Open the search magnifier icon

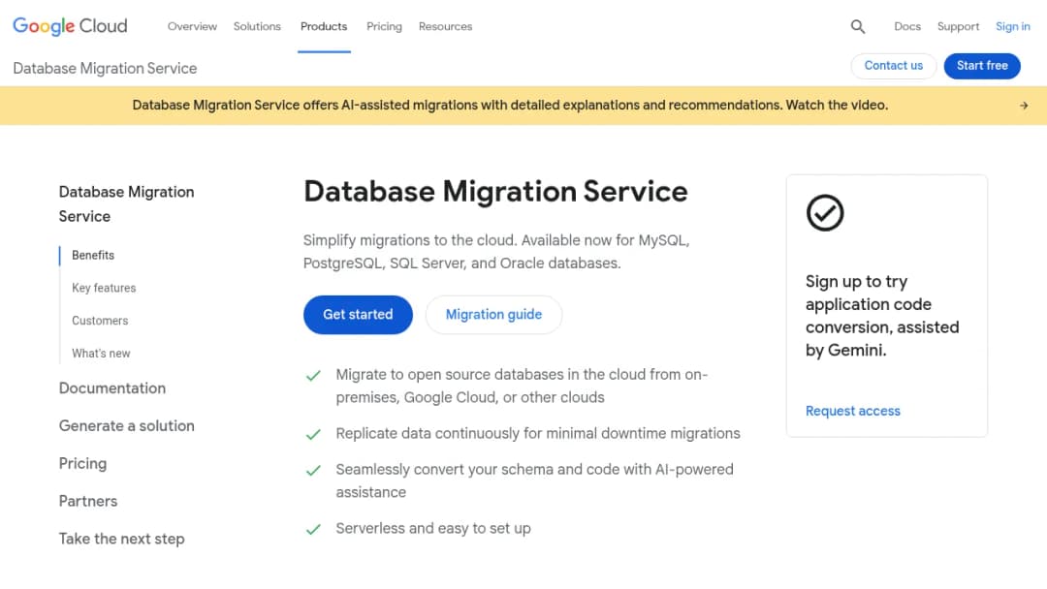[858, 27]
